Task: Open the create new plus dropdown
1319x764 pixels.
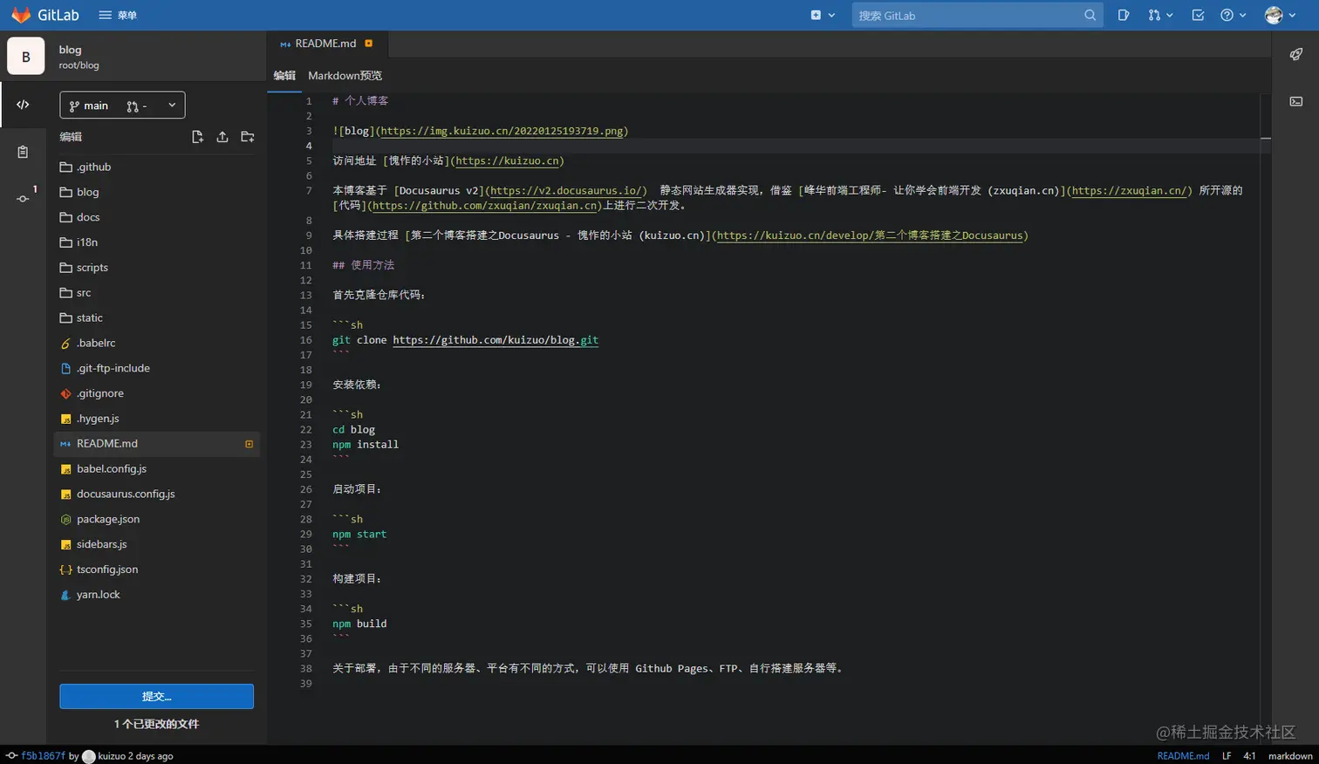Action: point(823,15)
